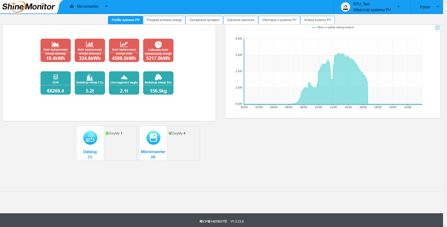
Task: Select the total energy tile 5217.0kWh
Action: (x=158, y=50)
